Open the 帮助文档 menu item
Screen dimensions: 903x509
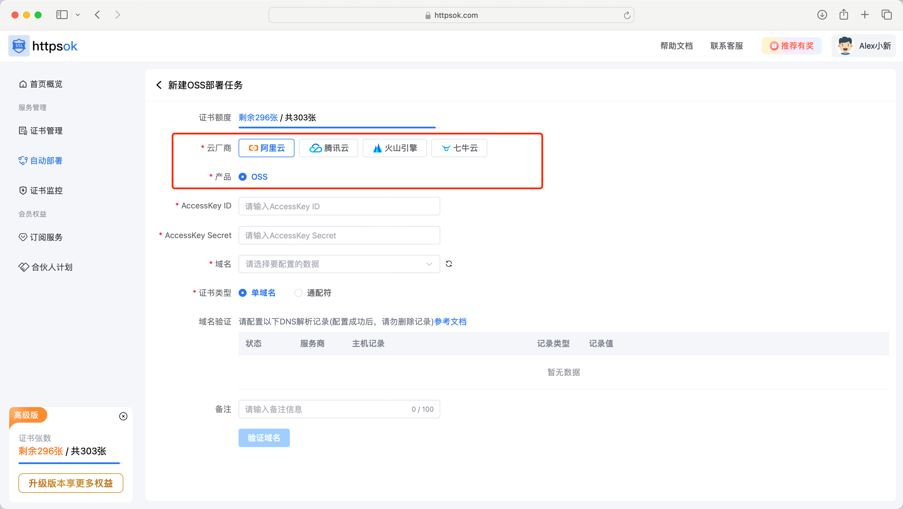(676, 45)
